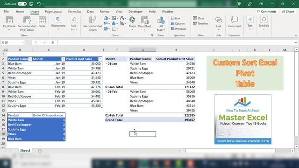Viewport: 299px width, 168px height.
Task: Click the Order Of Importance header cell
Action: (x=49, y=115)
